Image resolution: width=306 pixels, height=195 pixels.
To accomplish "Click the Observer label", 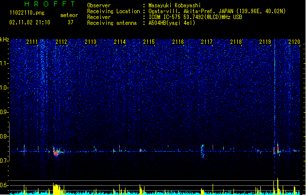I will [99, 5].
